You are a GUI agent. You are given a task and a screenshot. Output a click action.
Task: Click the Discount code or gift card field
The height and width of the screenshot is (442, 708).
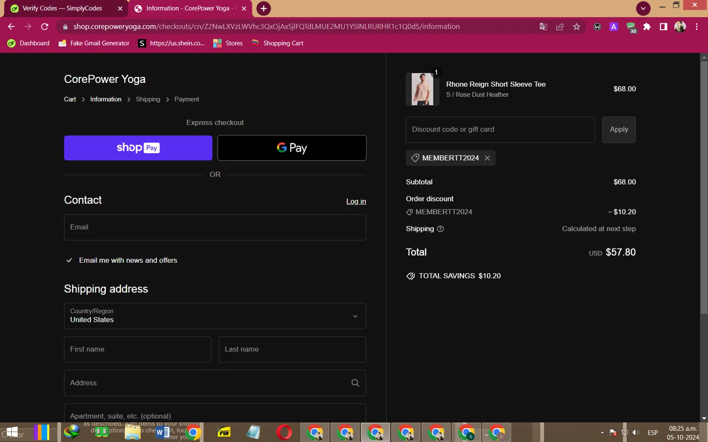point(500,130)
